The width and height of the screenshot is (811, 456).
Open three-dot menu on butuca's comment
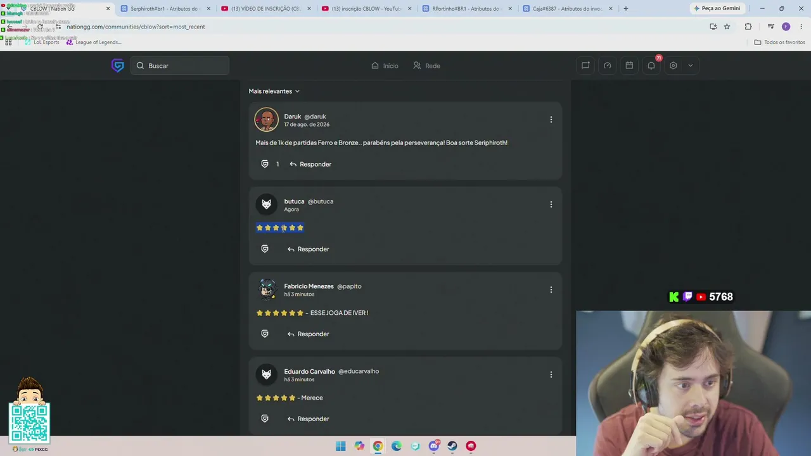(551, 204)
